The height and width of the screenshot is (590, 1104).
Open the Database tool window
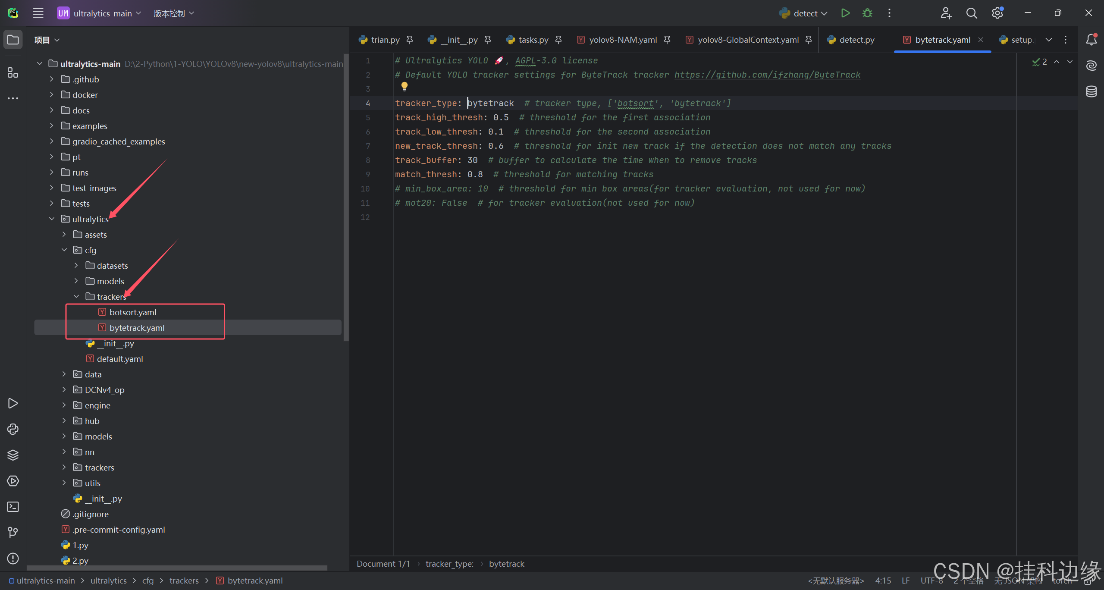click(1091, 91)
